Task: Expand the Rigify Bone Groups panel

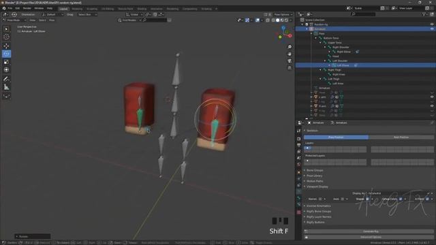Action: coord(318,212)
